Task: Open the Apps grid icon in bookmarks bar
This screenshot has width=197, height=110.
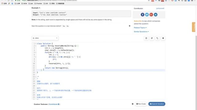Action: pos(2,3)
